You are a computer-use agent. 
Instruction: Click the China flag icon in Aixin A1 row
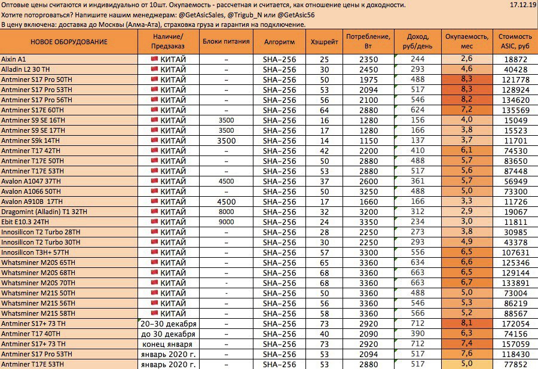click(154, 59)
